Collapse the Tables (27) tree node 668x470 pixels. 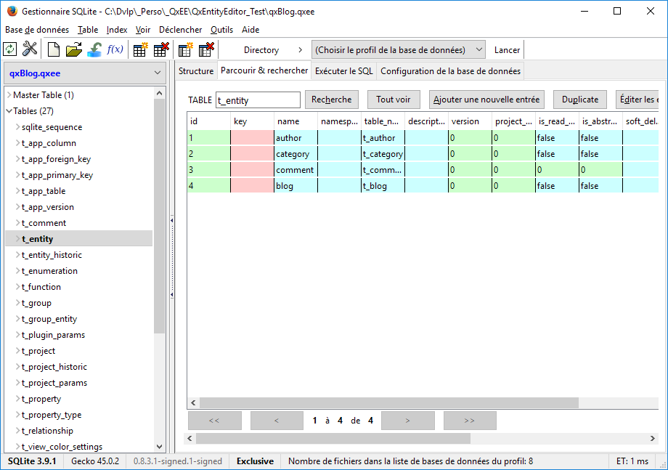(9, 111)
